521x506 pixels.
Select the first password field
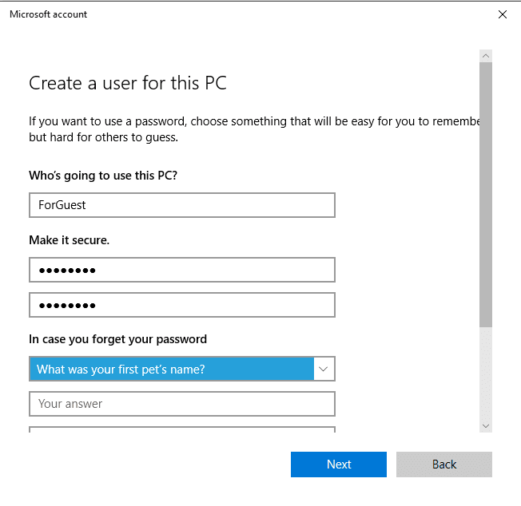pos(182,270)
